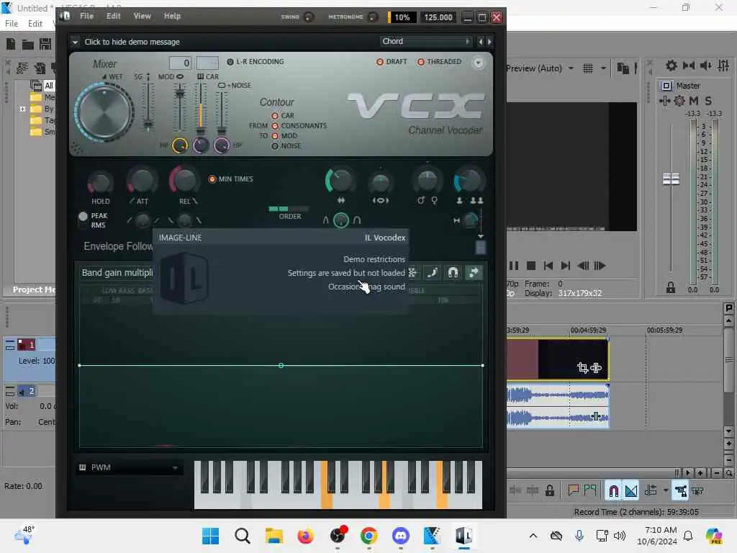The height and width of the screenshot is (553, 737).
Task: Click the SWING knob
Action: [x=309, y=17]
